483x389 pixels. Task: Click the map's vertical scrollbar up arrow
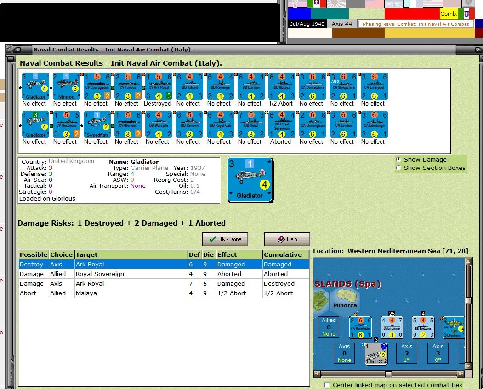pyautogui.click(x=468, y=262)
